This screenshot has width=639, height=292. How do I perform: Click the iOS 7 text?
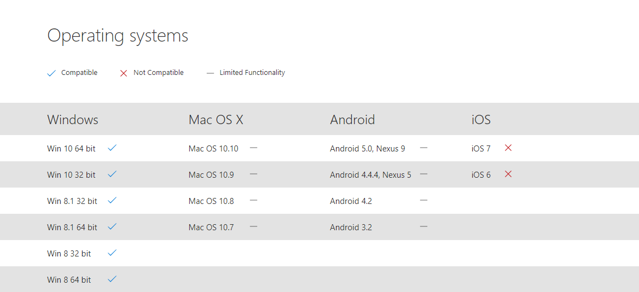pos(481,149)
